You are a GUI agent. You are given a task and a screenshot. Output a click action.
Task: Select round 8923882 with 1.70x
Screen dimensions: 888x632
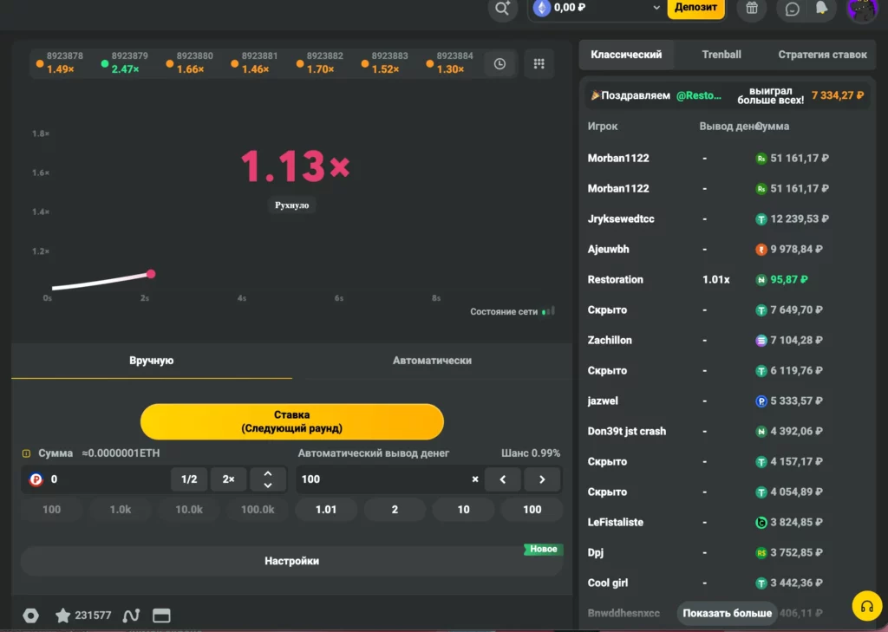[x=320, y=62]
